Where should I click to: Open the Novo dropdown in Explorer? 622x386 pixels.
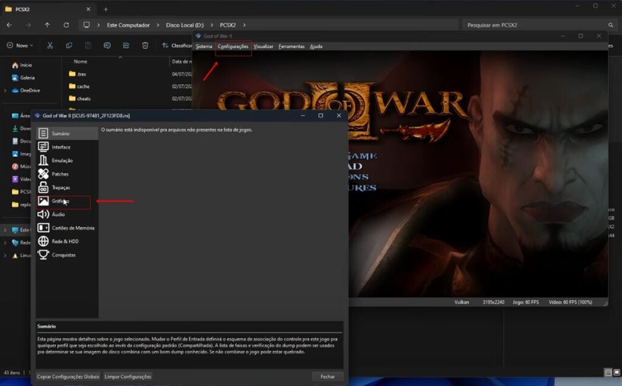(x=20, y=46)
